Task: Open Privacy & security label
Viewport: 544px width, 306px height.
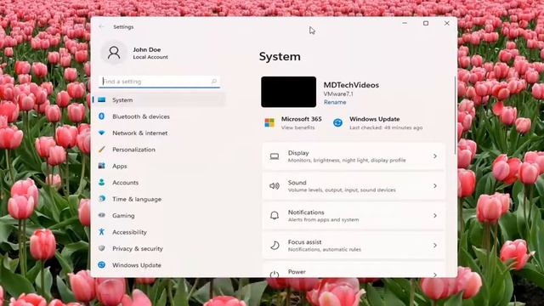Action: coord(138,248)
